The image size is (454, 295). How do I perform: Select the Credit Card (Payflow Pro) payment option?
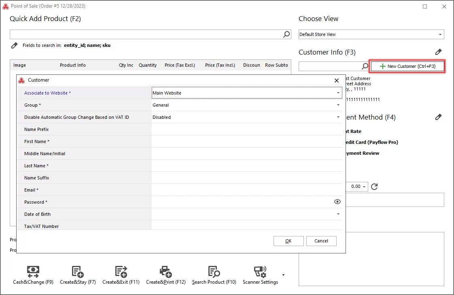pos(372,142)
